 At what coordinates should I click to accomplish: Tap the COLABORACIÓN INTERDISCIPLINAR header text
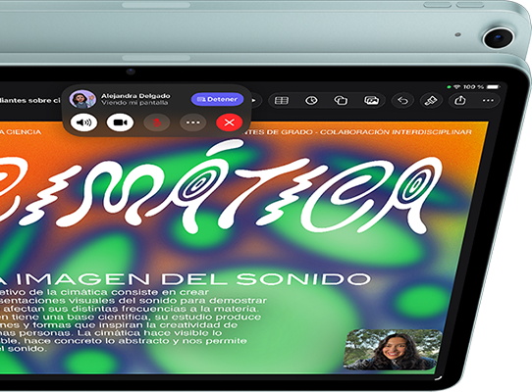[x=396, y=131]
